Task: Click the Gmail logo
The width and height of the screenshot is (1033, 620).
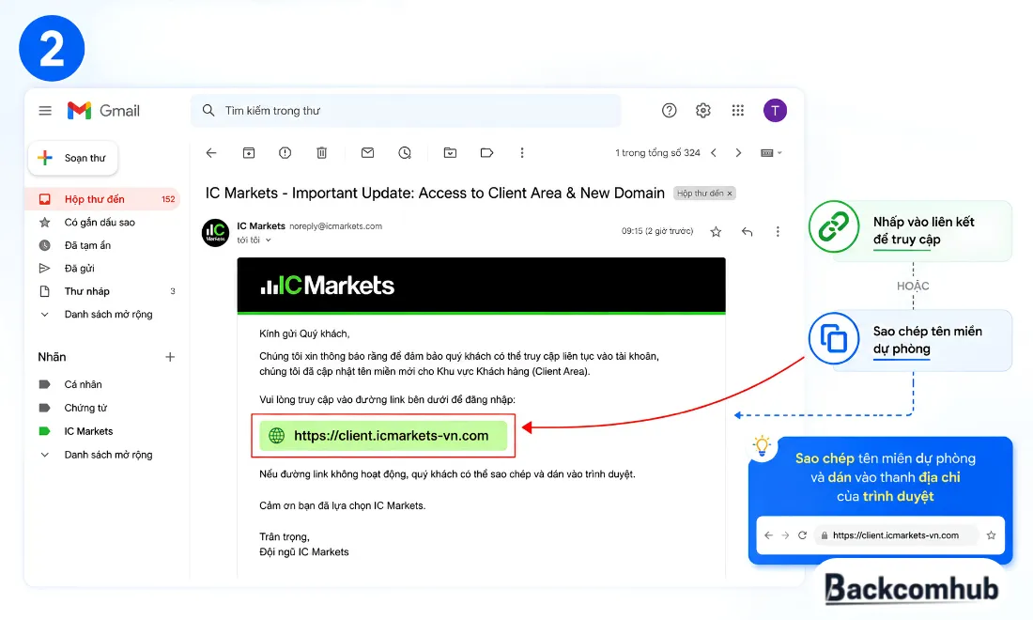Action: tap(103, 111)
